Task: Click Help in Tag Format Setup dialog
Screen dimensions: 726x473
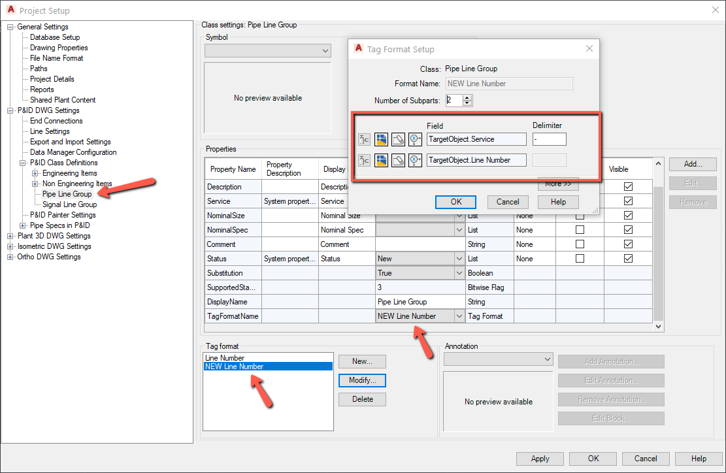Action: [558, 202]
